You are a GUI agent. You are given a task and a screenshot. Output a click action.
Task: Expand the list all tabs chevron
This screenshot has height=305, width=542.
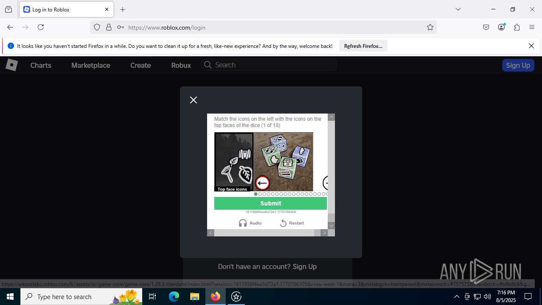458,9
